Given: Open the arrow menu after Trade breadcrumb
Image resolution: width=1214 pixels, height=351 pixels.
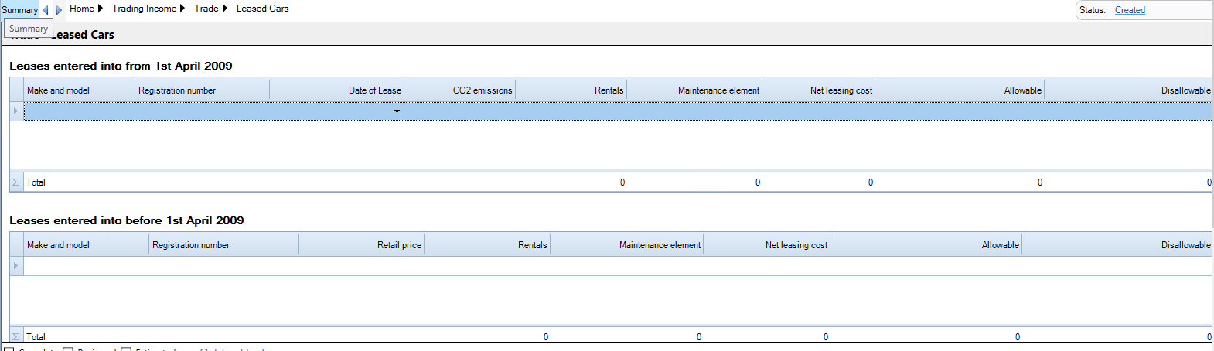Looking at the screenshot, I should click(225, 9).
